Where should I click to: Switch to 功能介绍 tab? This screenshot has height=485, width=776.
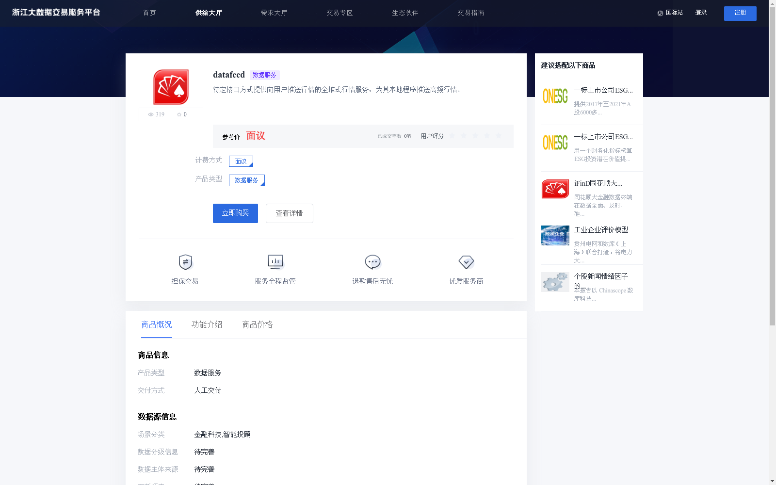point(207,324)
